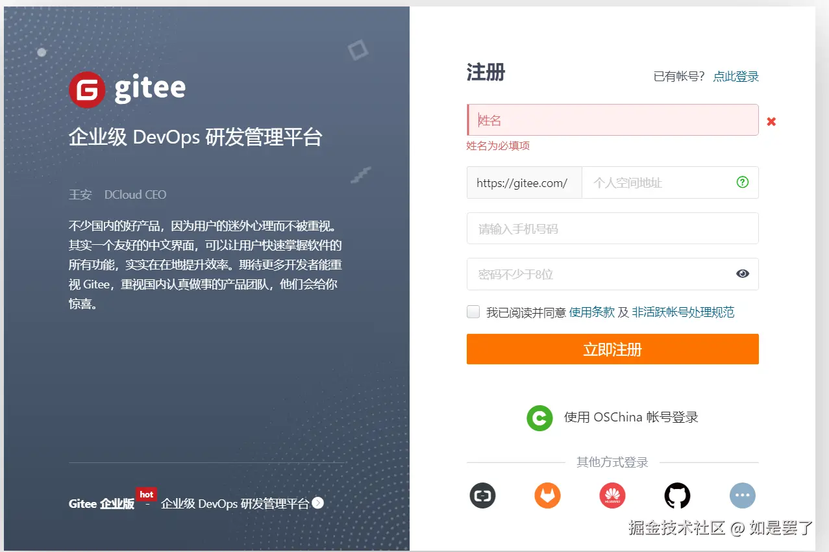Click the green question-mark help icon
829x552 pixels.
point(742,182)
